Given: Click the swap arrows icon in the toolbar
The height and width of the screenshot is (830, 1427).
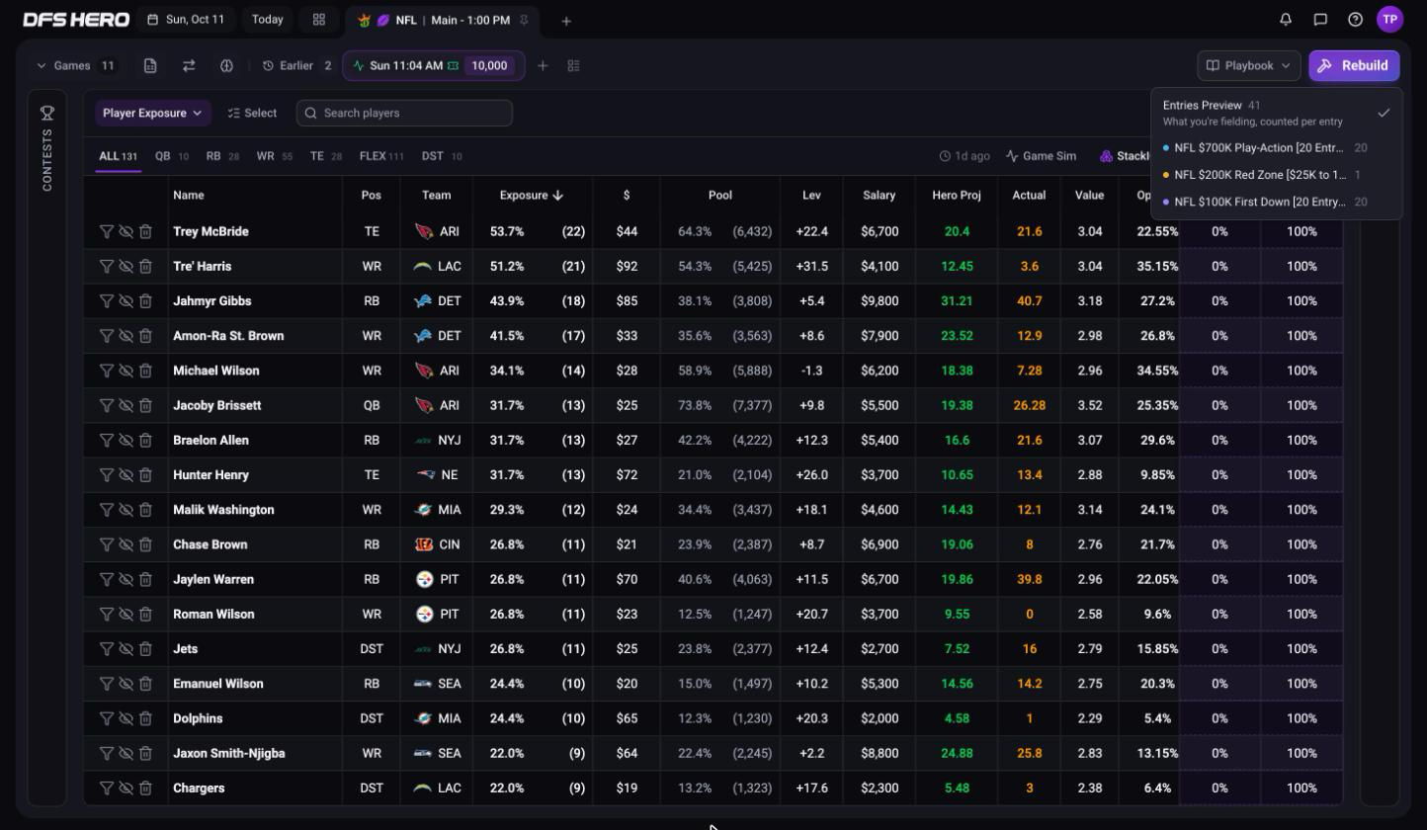Looking at the screenshot, I should [189, 66].
